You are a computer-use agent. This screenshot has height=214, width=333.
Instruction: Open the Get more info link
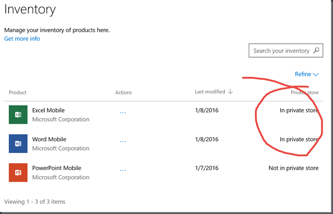(x=22, y=39)
